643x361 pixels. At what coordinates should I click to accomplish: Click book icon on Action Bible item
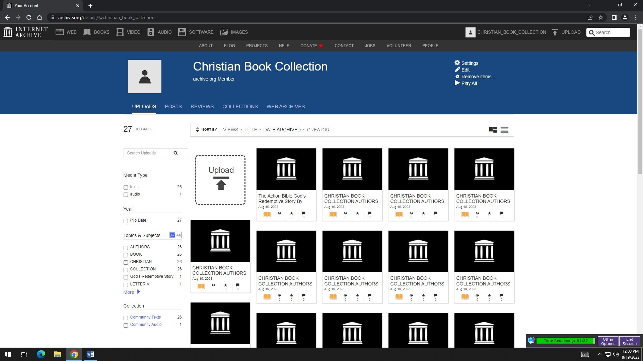267,214
